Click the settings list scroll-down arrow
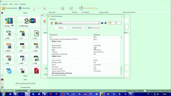Screen dimensions: 171x96 click(x=121, y=74)
